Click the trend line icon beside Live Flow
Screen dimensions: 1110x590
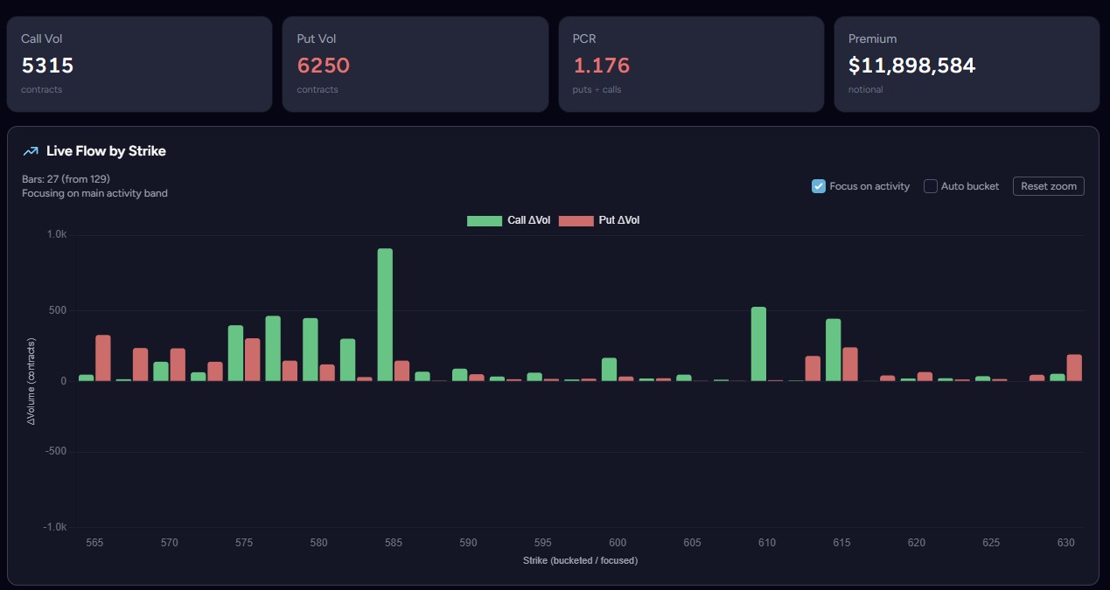point(31,151)
